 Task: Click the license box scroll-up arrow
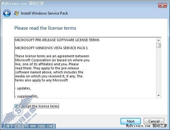pyautogui.click(x=159, y=40)
